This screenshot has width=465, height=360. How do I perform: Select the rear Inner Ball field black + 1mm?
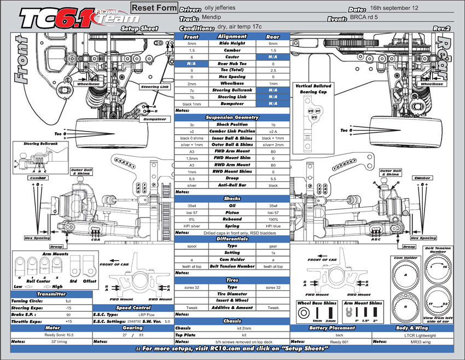tap(273, 138)
